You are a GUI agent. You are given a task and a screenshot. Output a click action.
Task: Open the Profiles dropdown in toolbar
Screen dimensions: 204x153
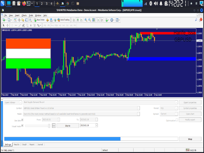[10, 20]
